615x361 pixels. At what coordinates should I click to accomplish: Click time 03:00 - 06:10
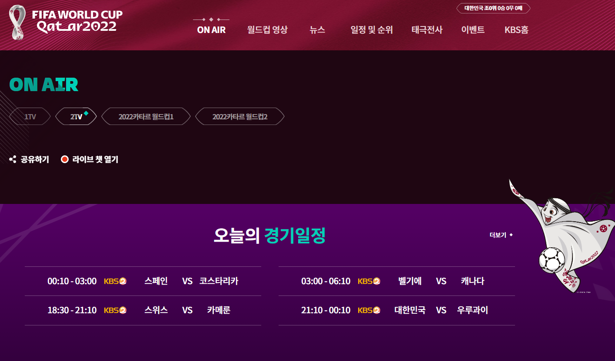tap(326, 281)
